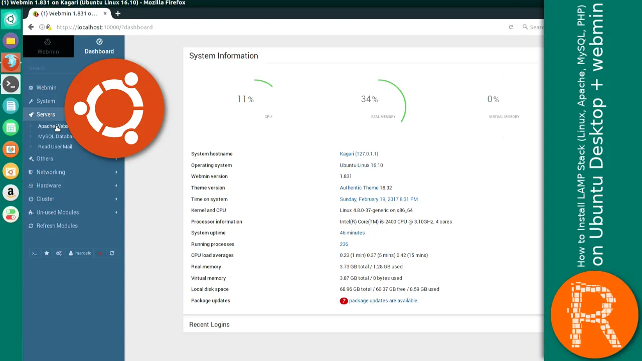Open the Others category in sidebar
Screen dimensions: 642x361
click(x=45, y=159)
